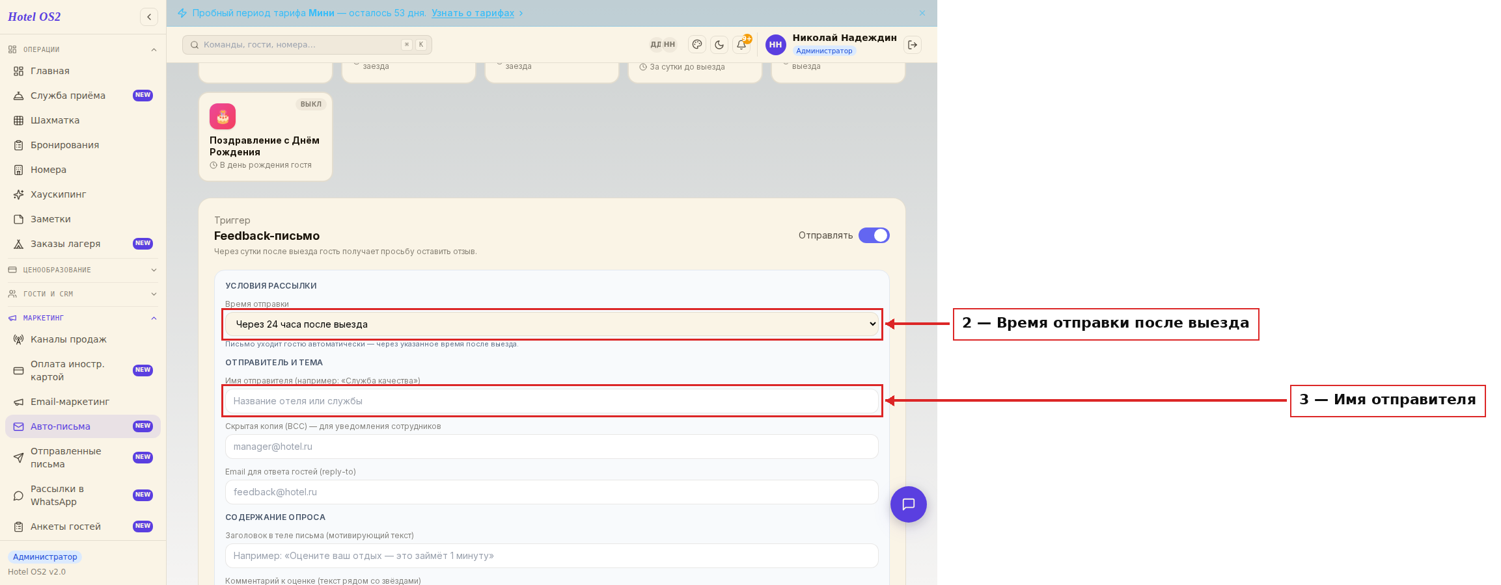Viewport: 1501px width, 585px height.
Task: Click the Скрытая копия BCC field
Action: [x=552, y=447]
